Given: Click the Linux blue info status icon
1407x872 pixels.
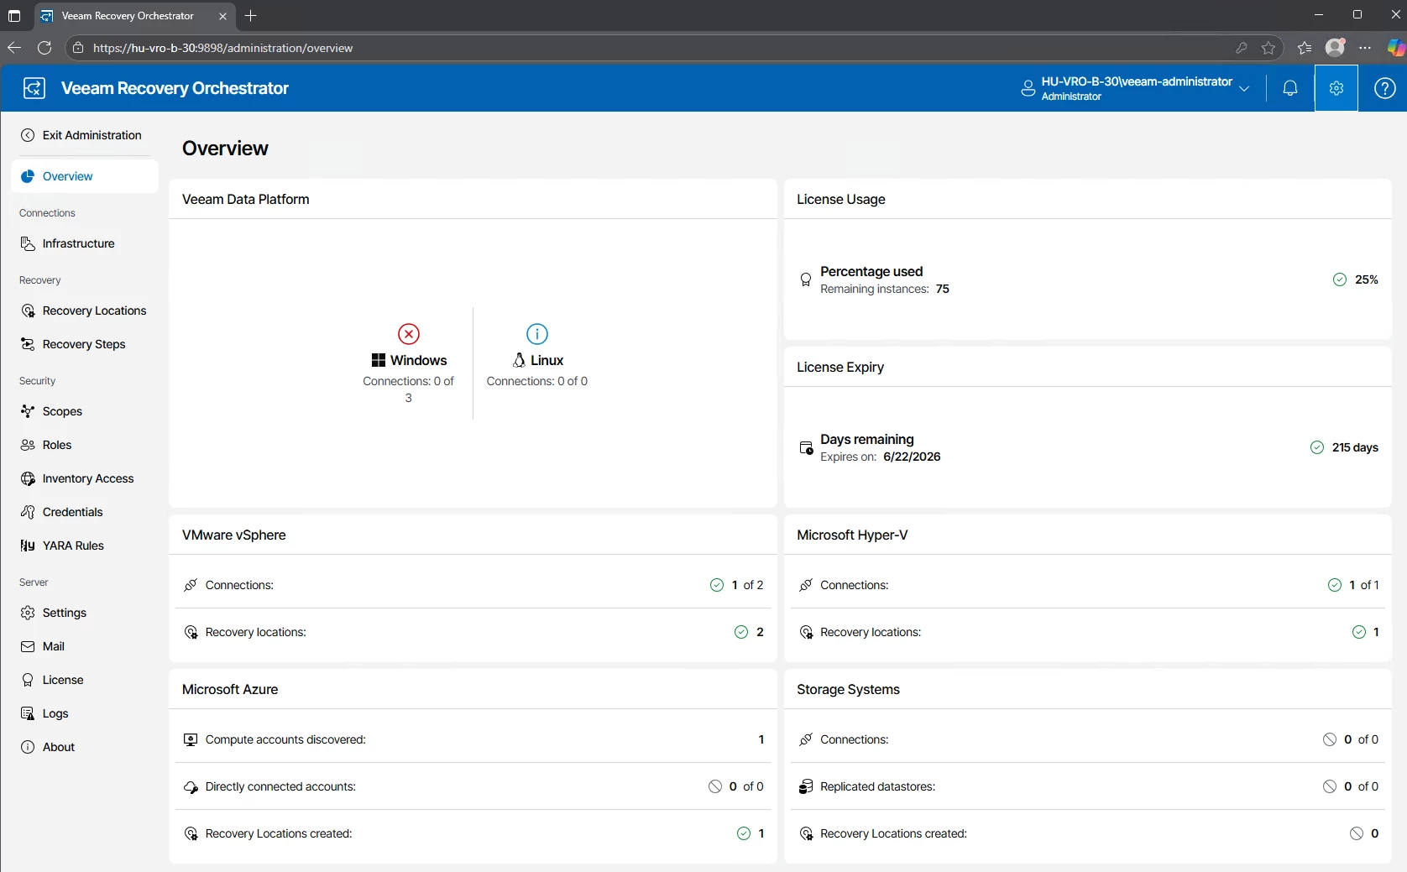Looking at the screenshot, I should point(537,334).
